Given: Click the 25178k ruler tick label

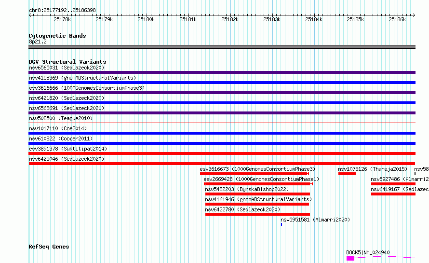Looking at the screenshot, I should pyautogui.click(x=62, y=19).
